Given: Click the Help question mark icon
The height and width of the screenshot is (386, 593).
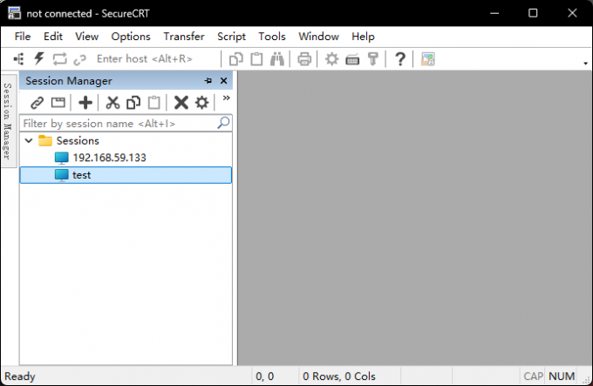Looking at the screenshot, I should pyautogui.click(x=400, y=59).
